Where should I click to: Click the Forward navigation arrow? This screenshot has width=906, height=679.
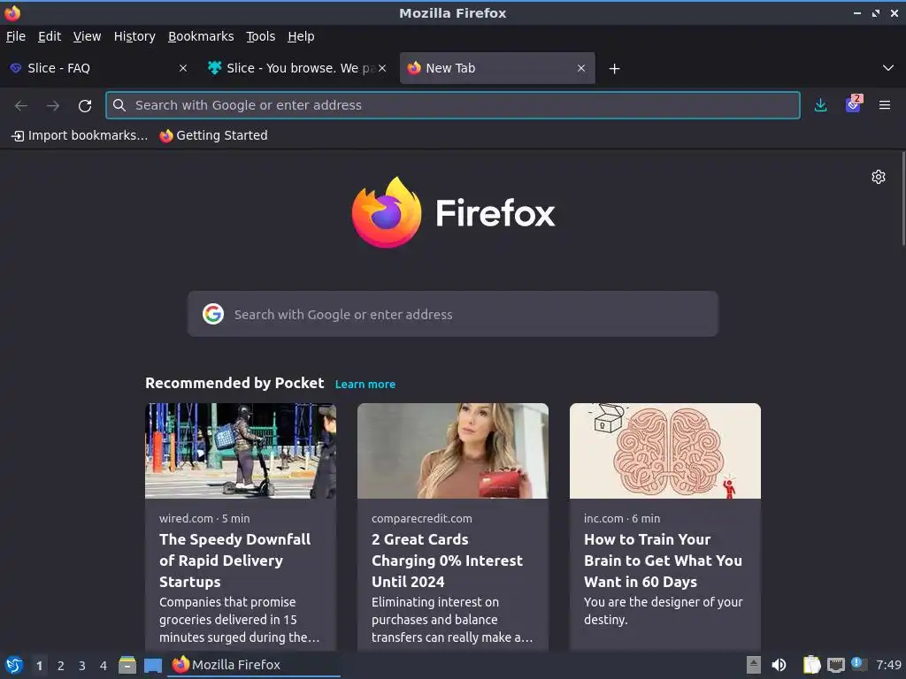[52, 106]
